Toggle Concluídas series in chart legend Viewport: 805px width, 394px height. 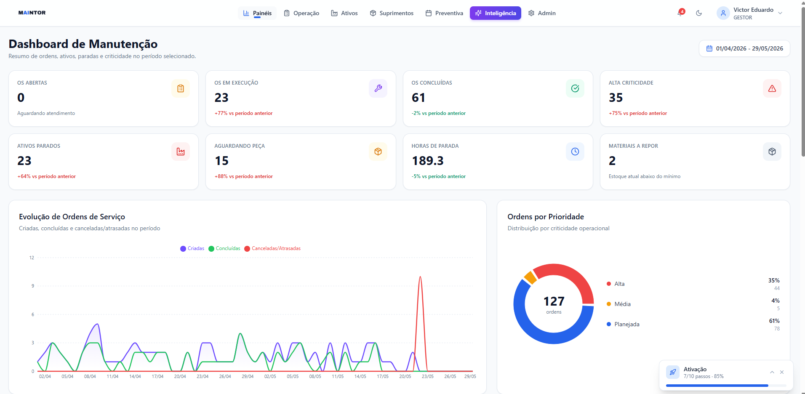(224, 248)
